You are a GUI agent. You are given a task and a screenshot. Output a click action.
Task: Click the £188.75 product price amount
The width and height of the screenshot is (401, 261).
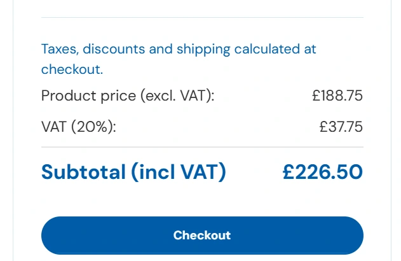[x=337, y=96]
